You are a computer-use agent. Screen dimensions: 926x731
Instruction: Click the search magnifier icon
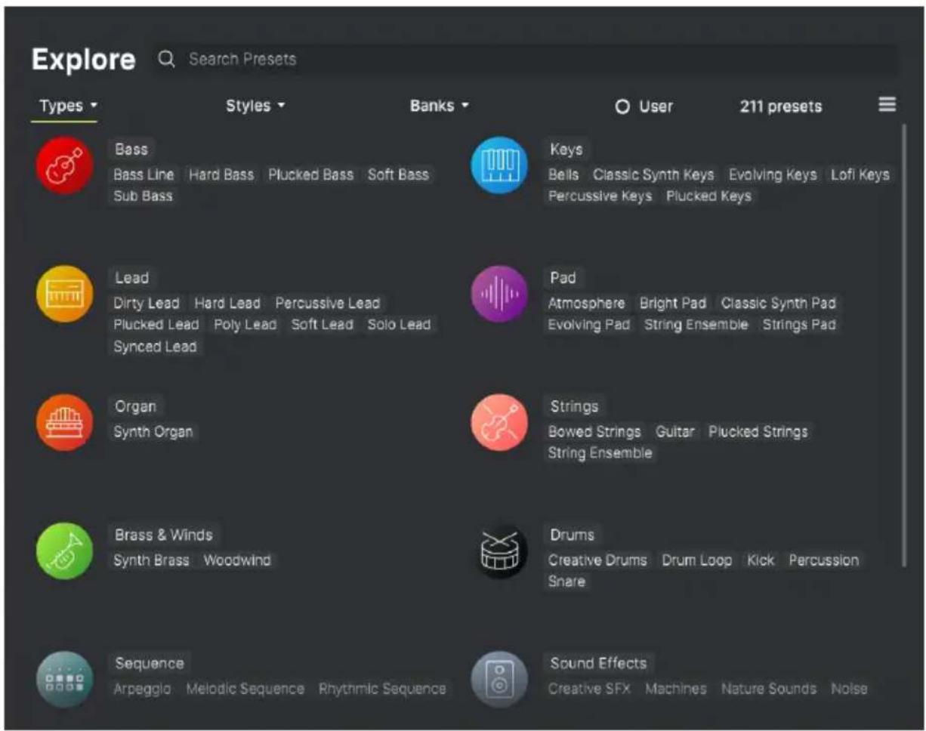pos(167,59)
